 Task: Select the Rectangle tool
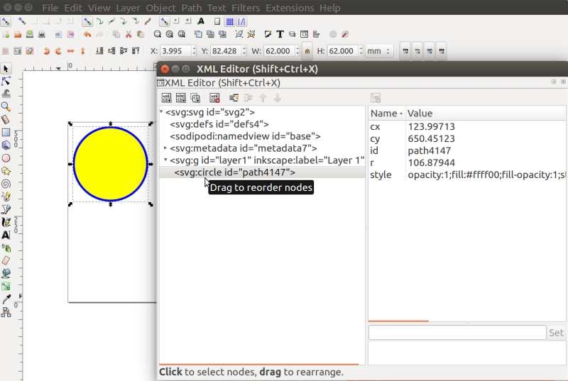(x=6, y=133)
